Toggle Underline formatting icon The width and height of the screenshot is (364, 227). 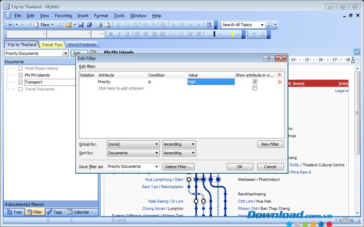point(127,34)
